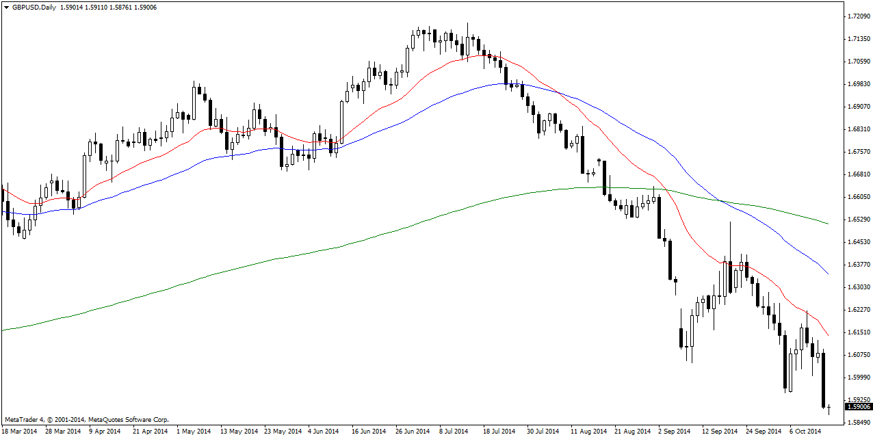Click the current price label 1.59006
This screenshot has height=437, width=873.
coord(858,407)
